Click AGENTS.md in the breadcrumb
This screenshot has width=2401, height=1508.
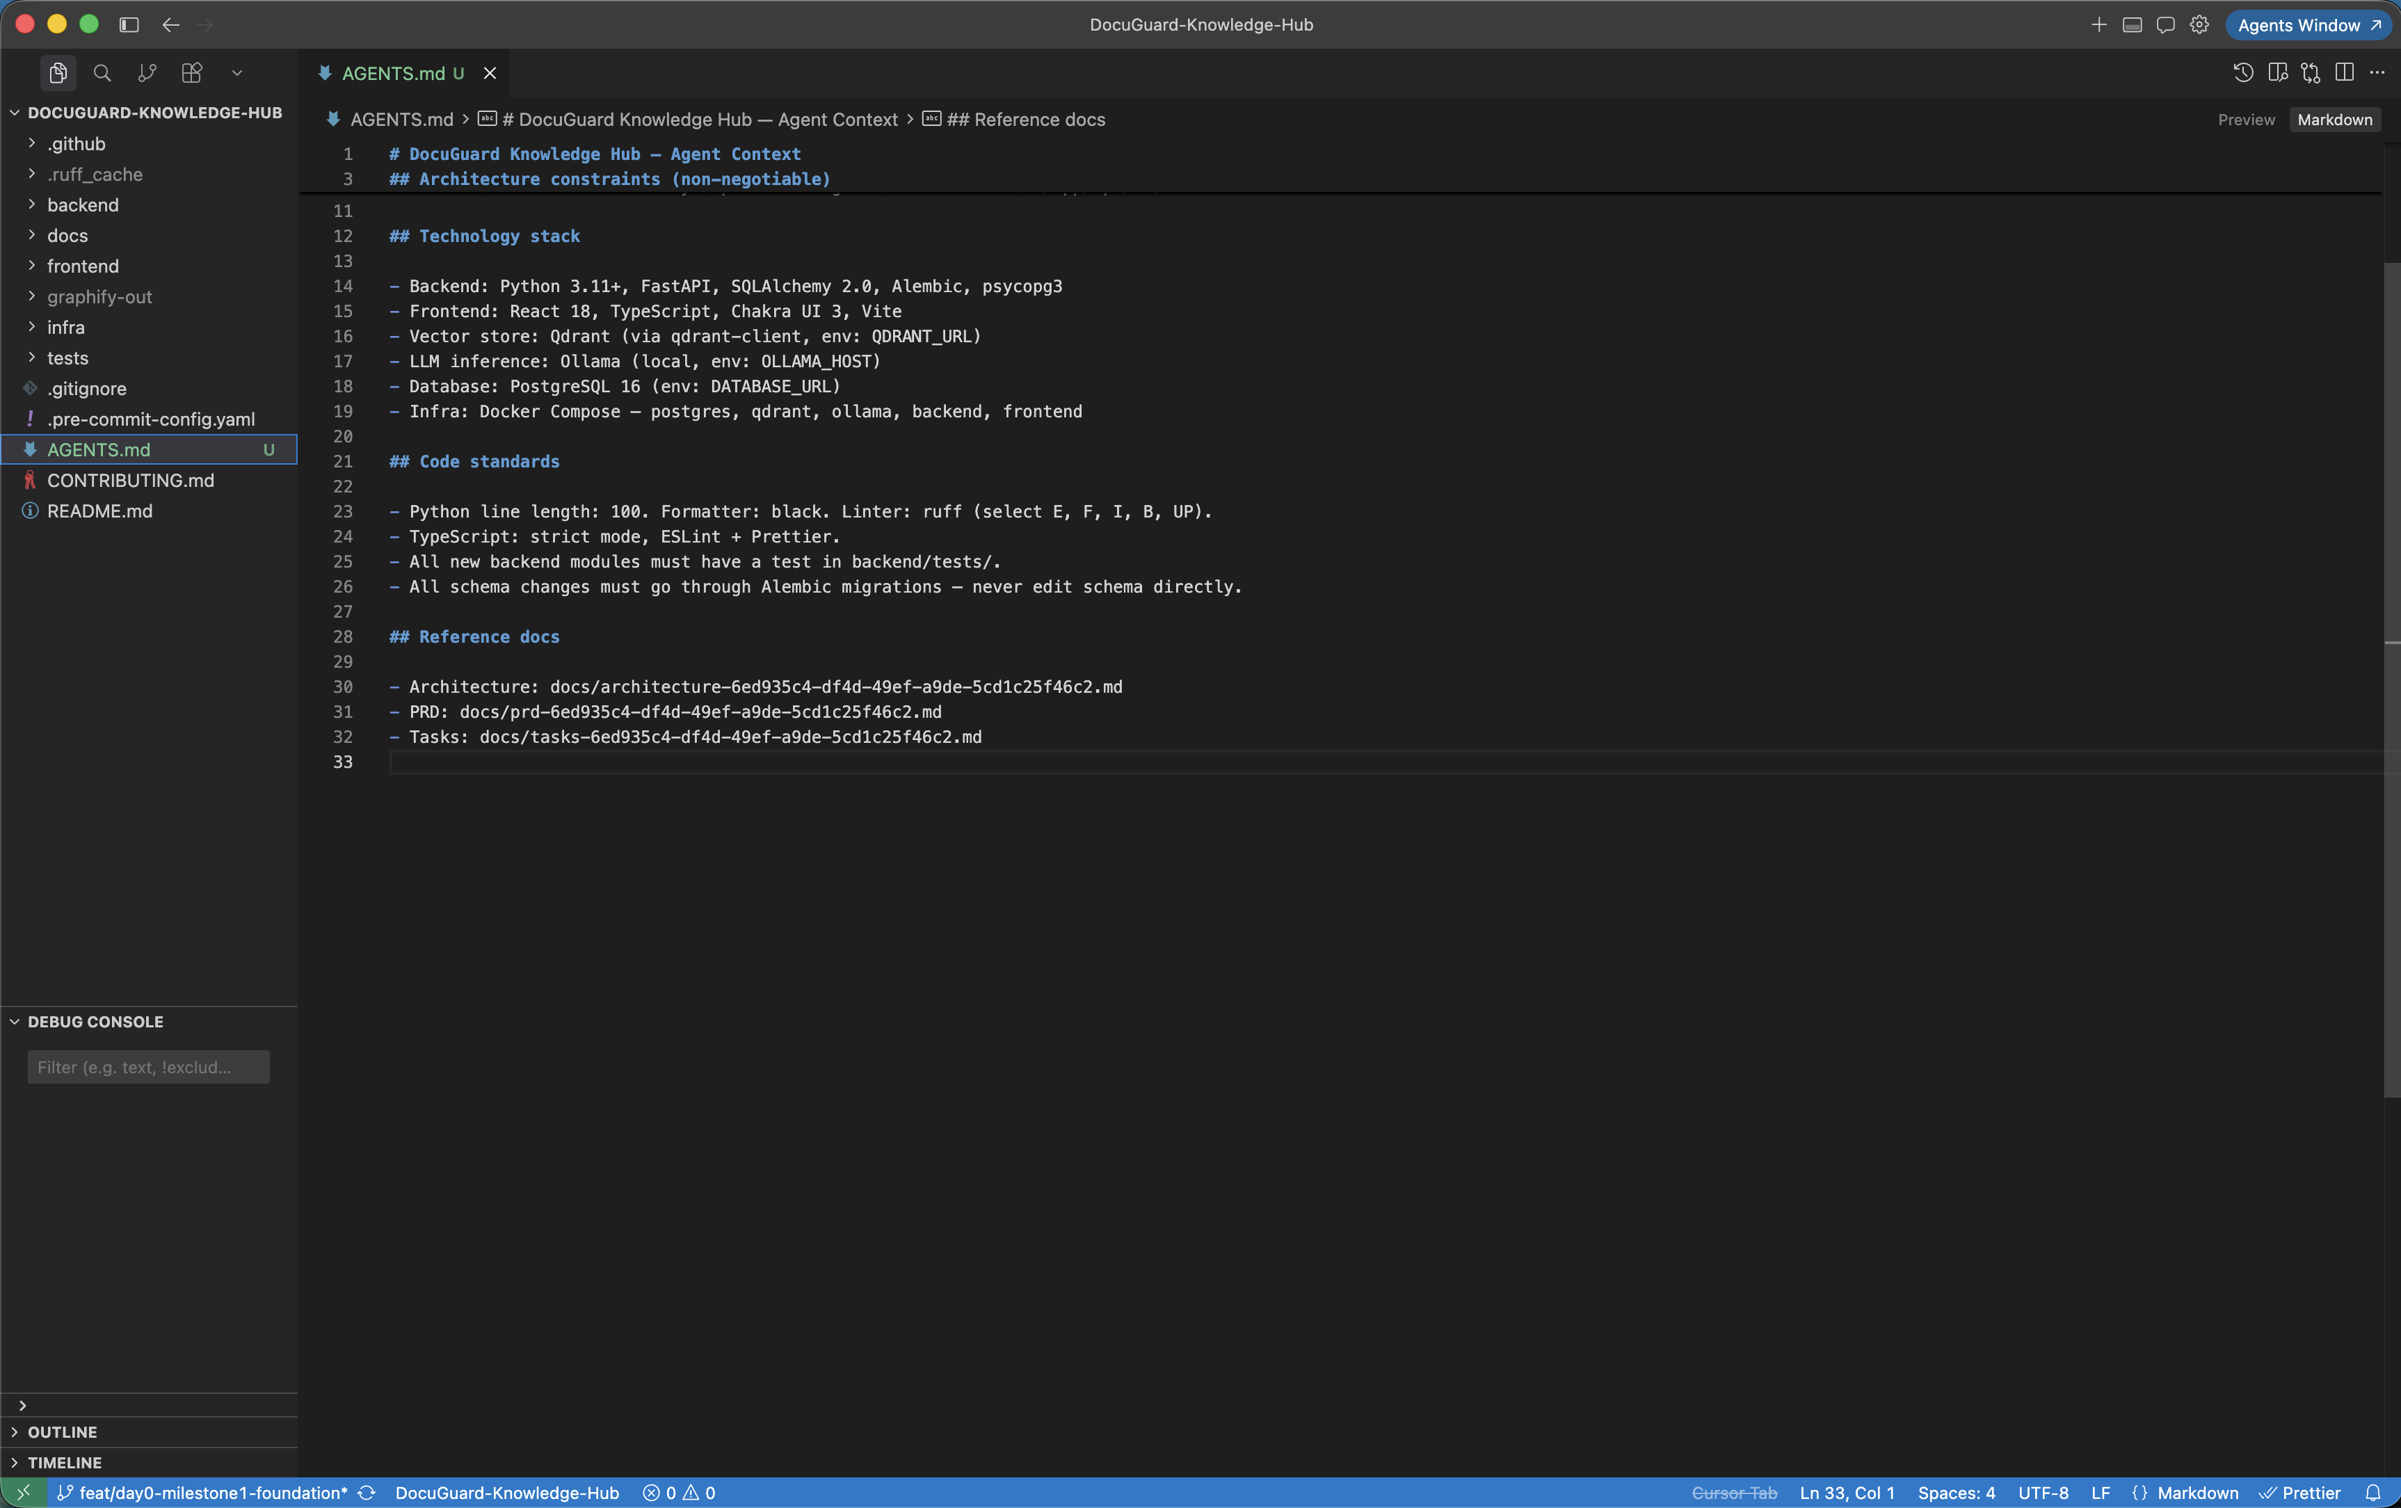click(401, 120)
